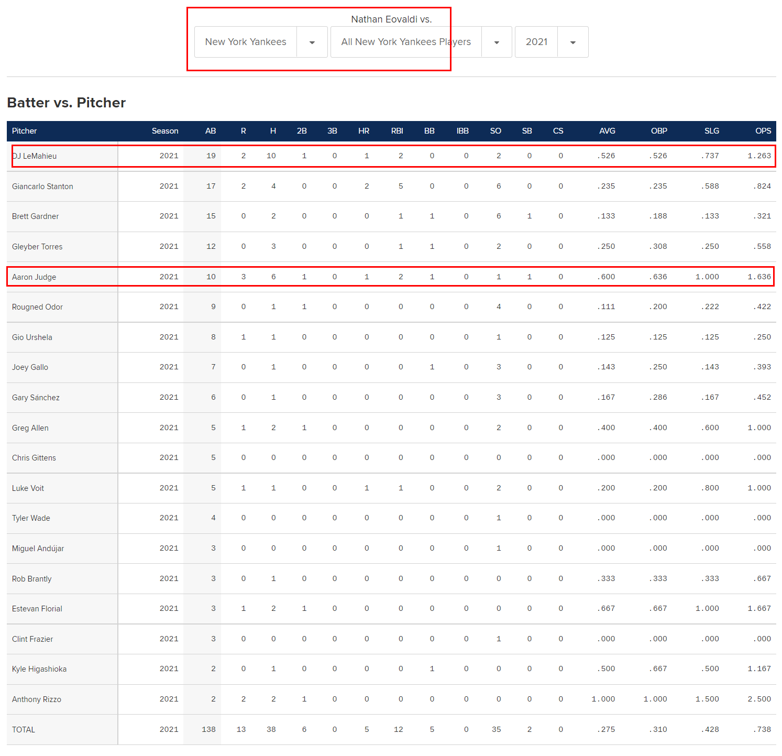The image size is (782, 756).
Task: Sort by the SLG column header
Action: click(x=712, y=131)
